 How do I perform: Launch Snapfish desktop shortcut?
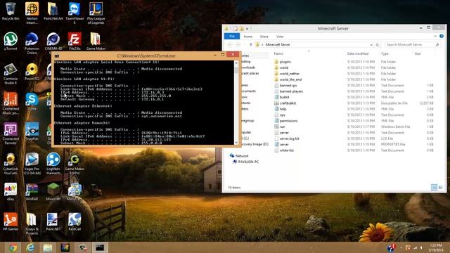click(x=32, y=131)
